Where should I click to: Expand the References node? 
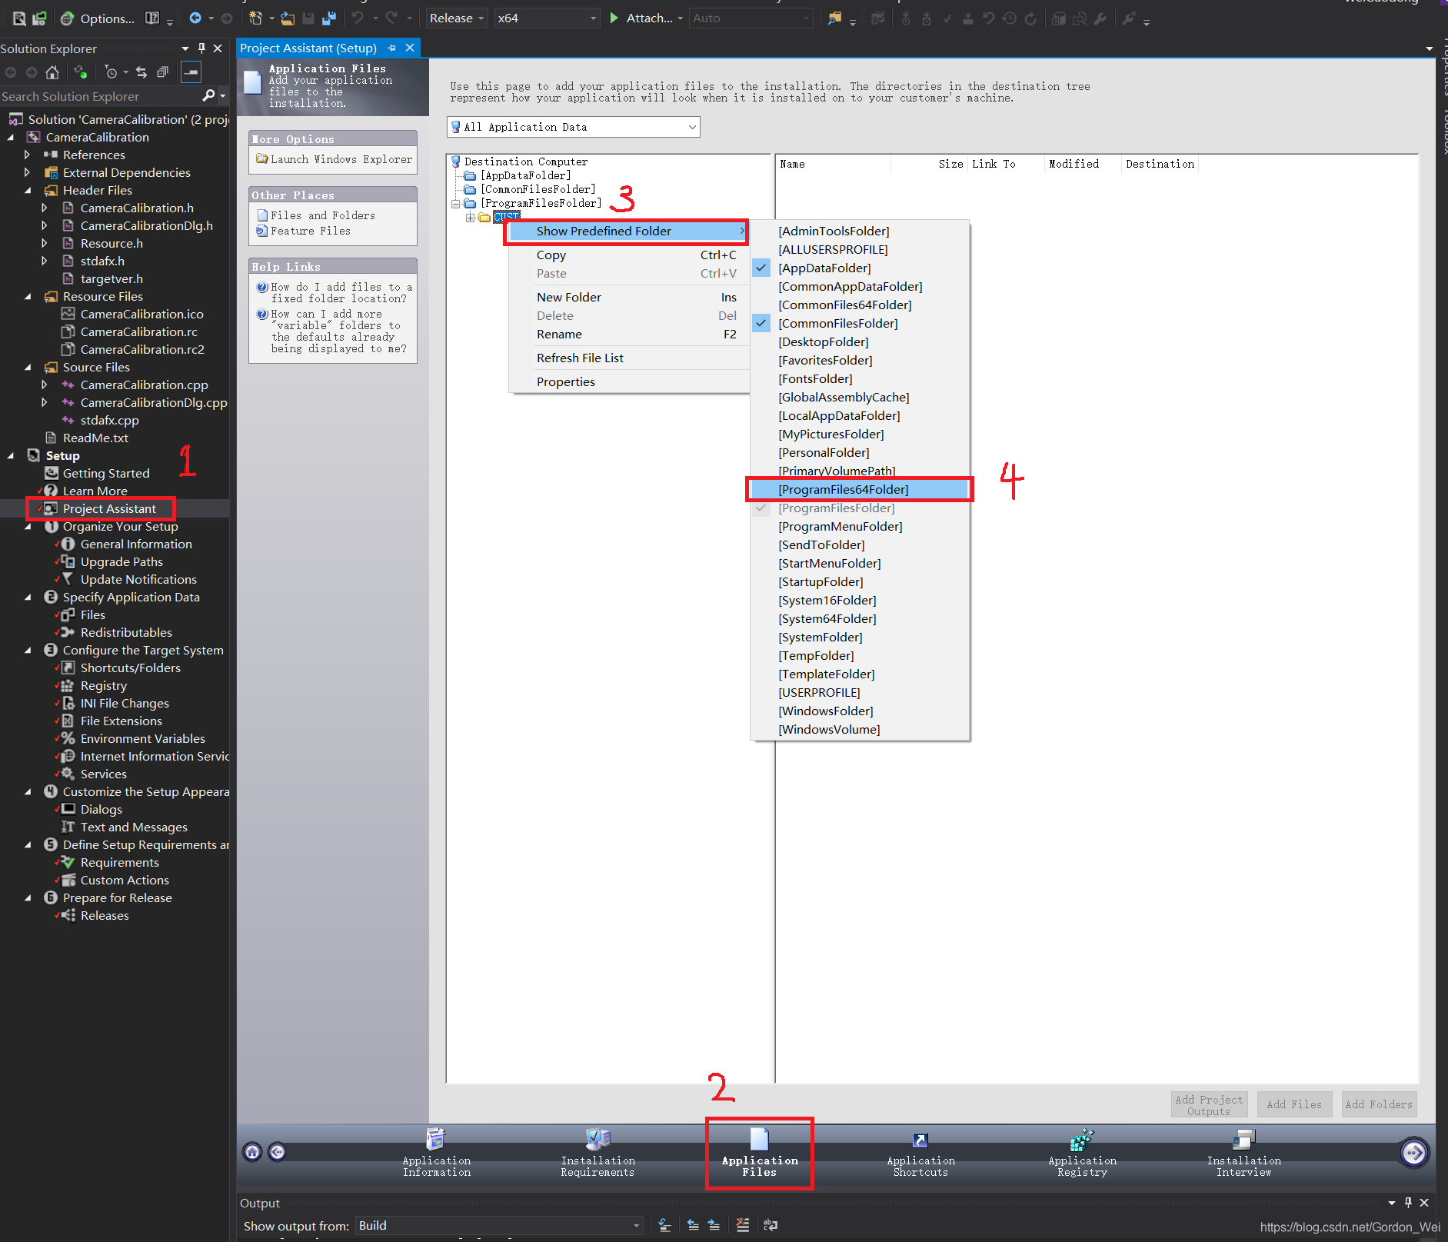pos(27,155)
